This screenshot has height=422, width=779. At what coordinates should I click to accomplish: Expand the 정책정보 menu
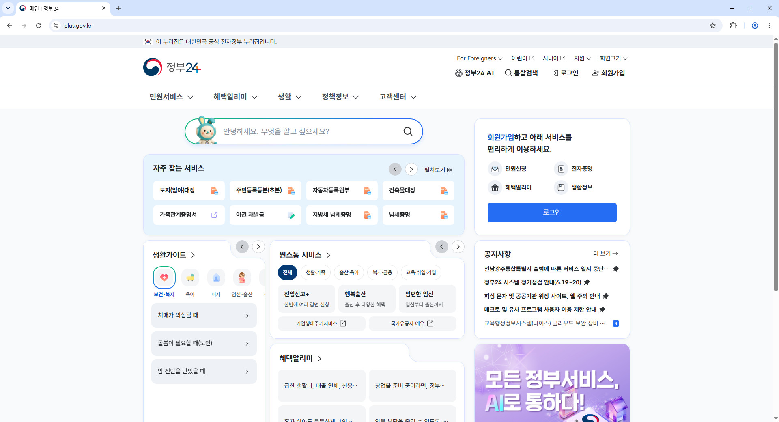coord(340,97)
